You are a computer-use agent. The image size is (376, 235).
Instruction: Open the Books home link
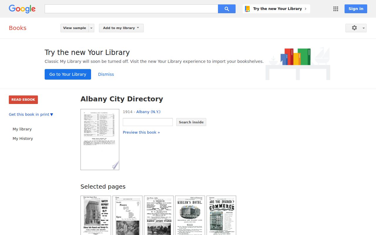coord(18,28)
